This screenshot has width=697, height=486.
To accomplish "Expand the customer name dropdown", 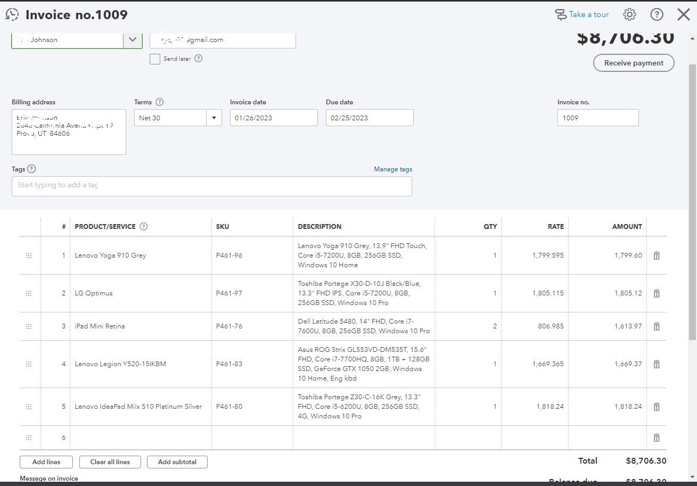I will pyautogui.click(x=133, y=40).
